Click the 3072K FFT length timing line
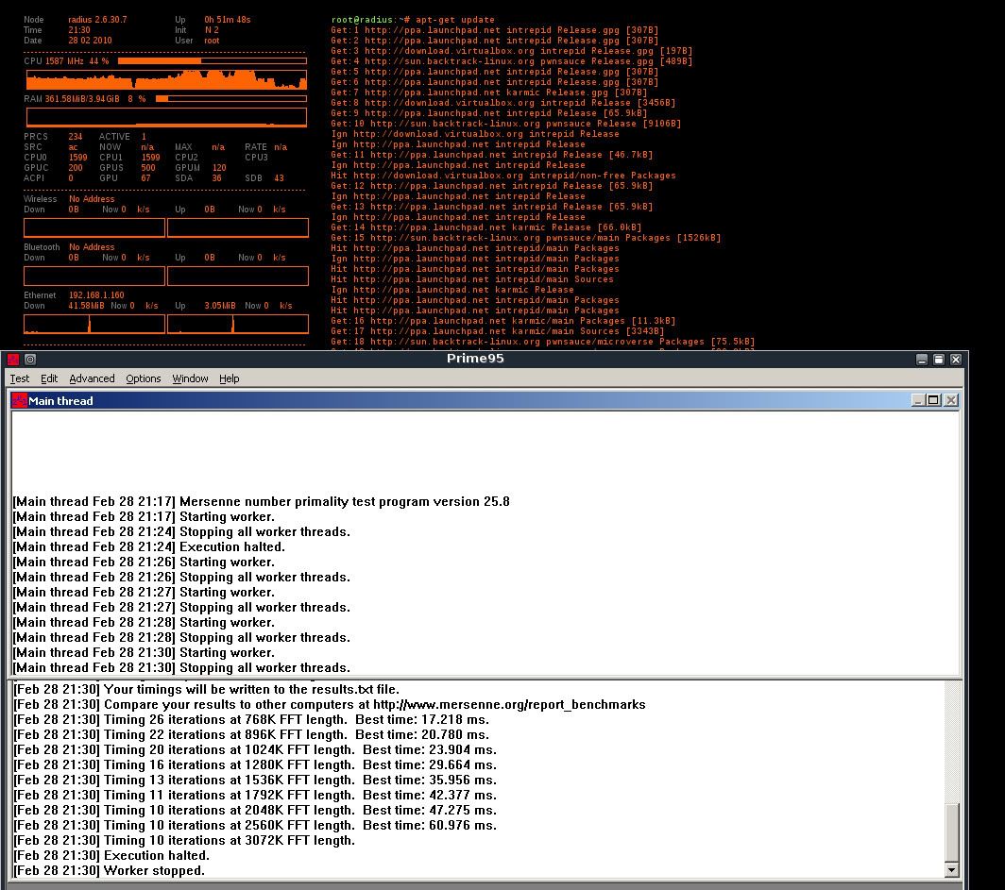The height and width of the screenshot is (890, 1005). pyautogui.click(x=184, y=840)
